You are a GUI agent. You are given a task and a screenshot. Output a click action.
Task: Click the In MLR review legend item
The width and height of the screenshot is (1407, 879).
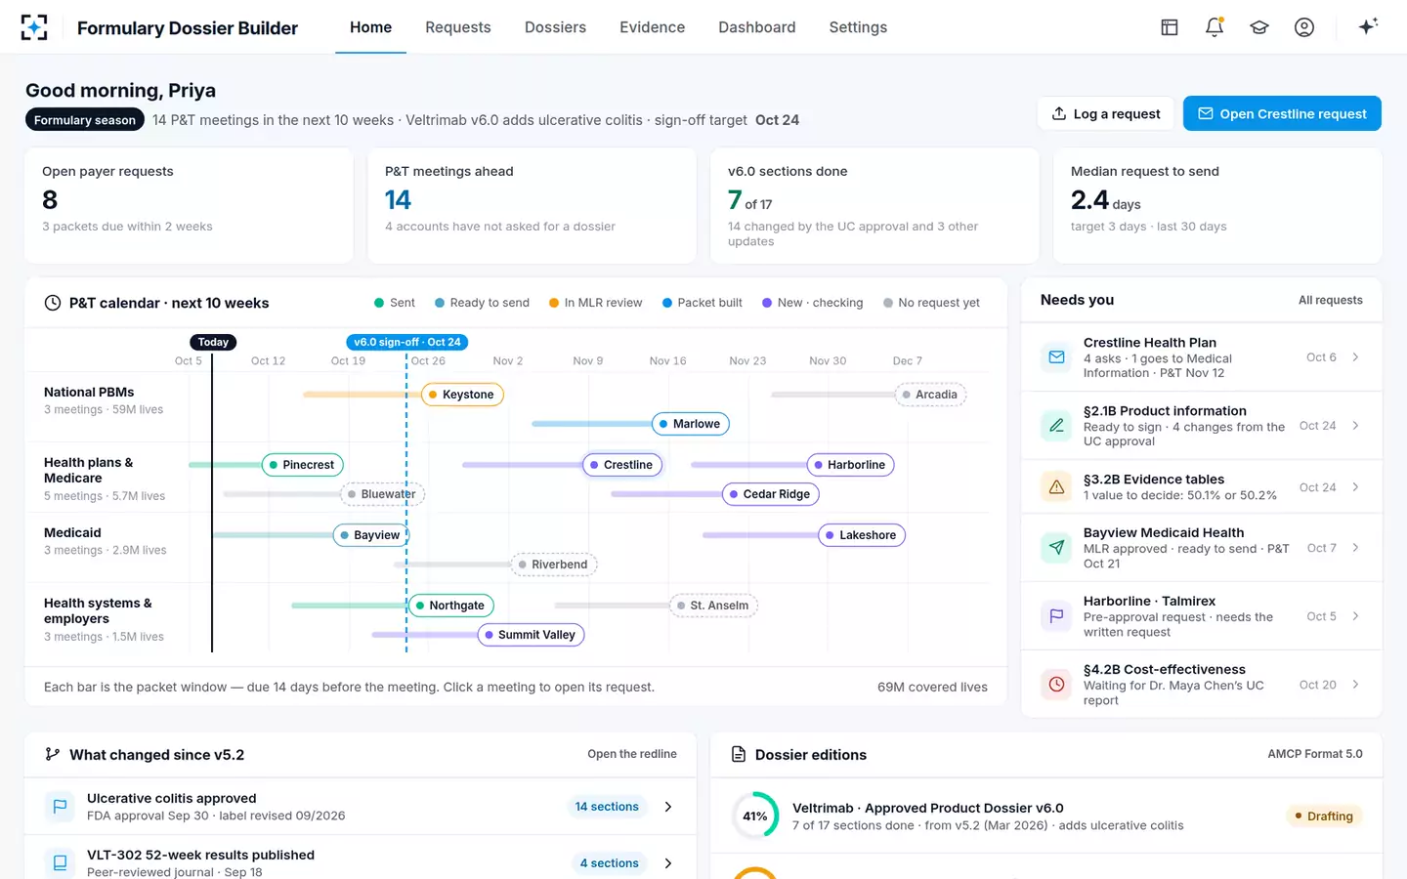pyautogui.click(x=596, y=303)
